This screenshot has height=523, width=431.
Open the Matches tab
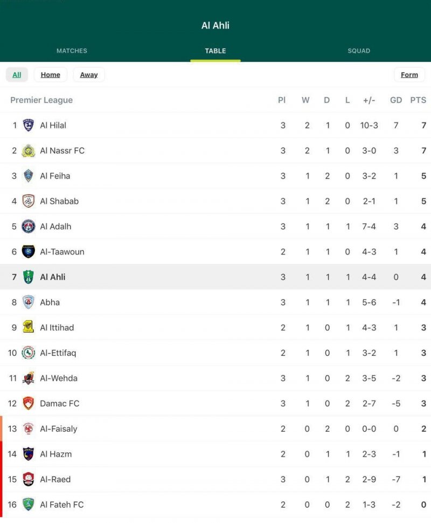72,51
